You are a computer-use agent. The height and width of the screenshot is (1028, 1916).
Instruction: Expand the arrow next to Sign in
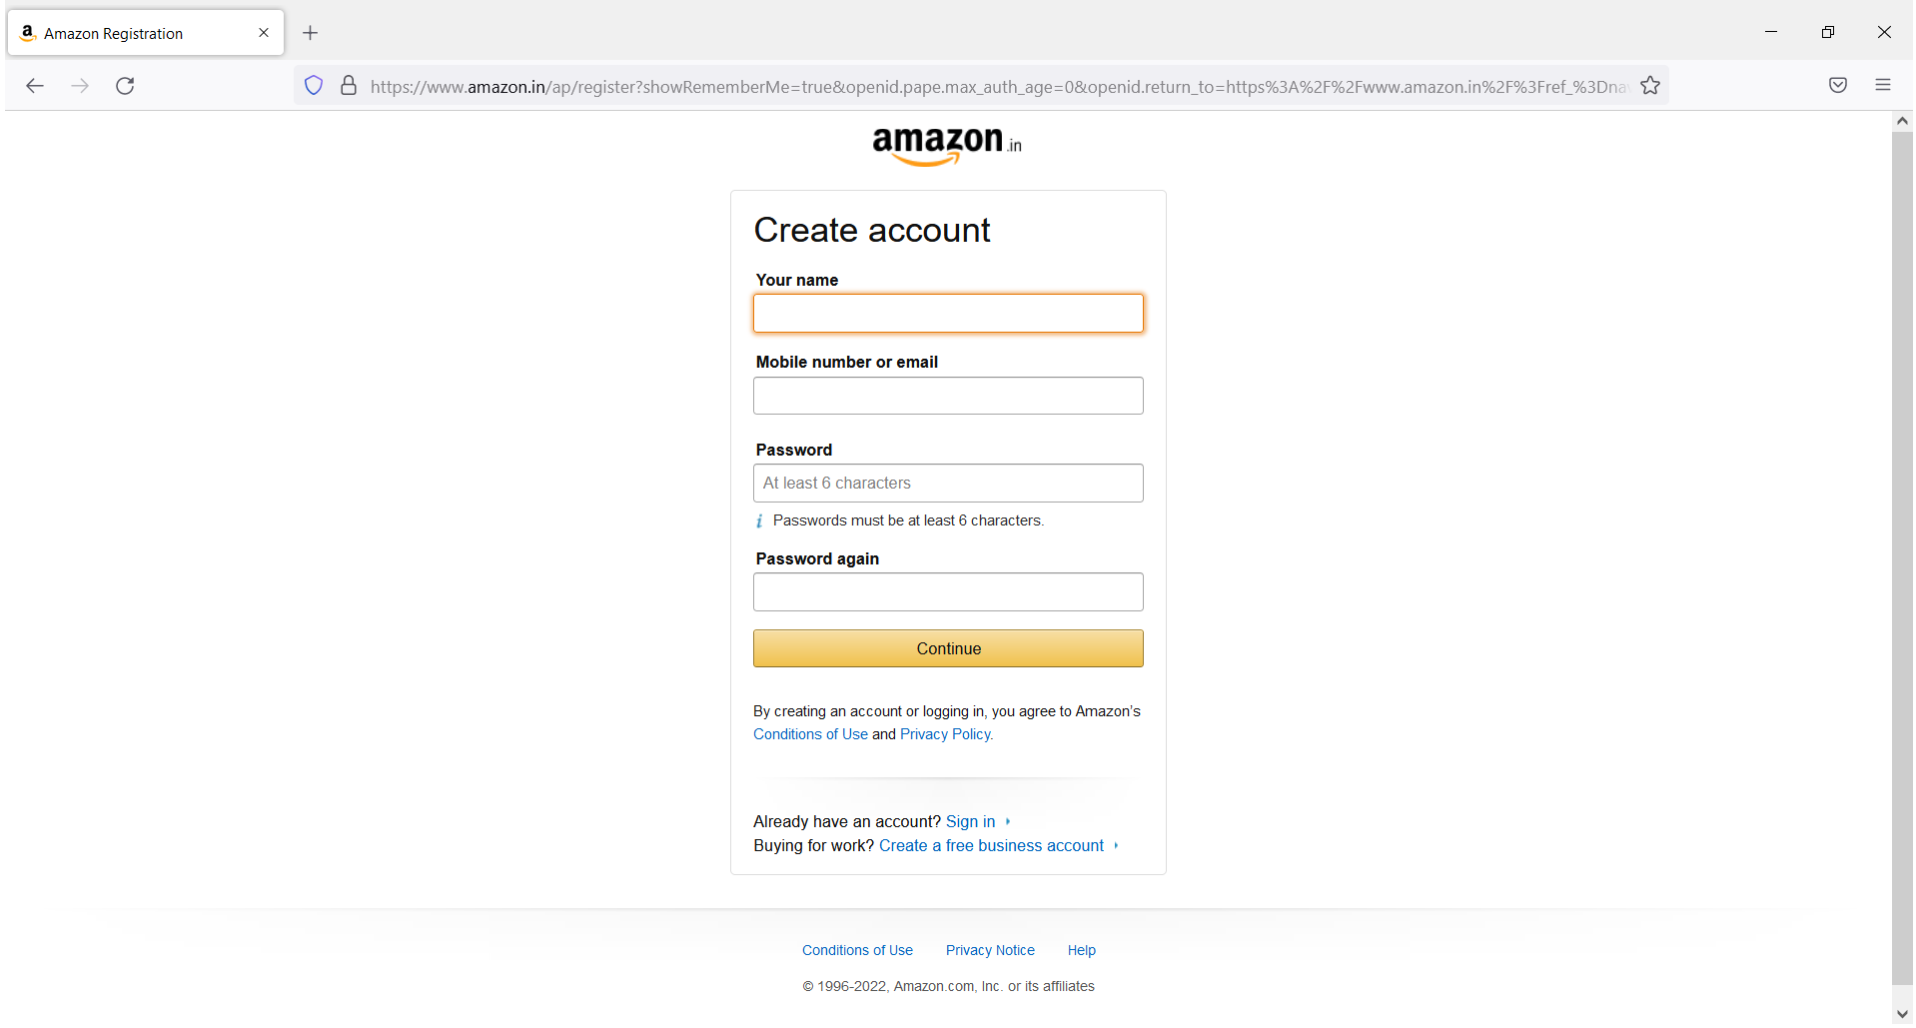(x=1006, y=821)
